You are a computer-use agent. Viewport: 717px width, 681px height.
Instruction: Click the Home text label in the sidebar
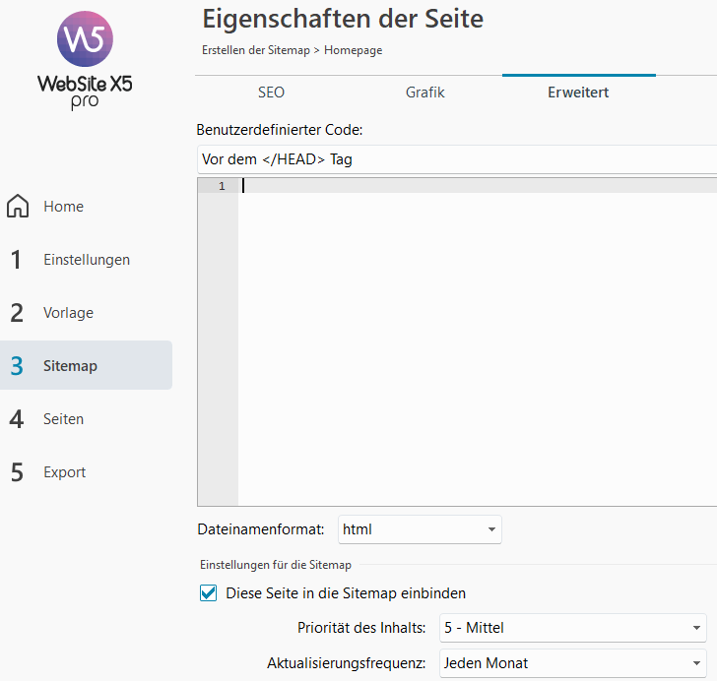pyautogui.click(x=63, y=207)
